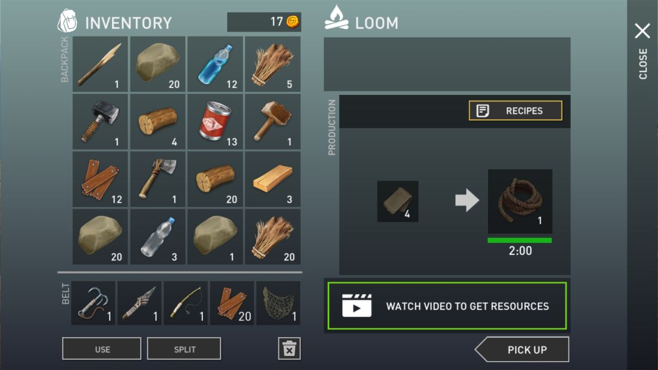Select the canned food stack of 13
This screenshot has width=658, height=370.
click(215, 122)
